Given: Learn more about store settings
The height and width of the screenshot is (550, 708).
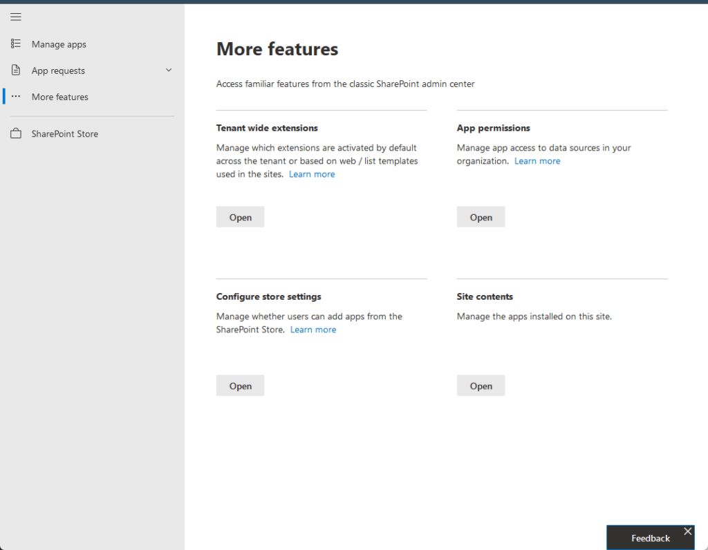Looking at the screenshot, I should 313,330.
